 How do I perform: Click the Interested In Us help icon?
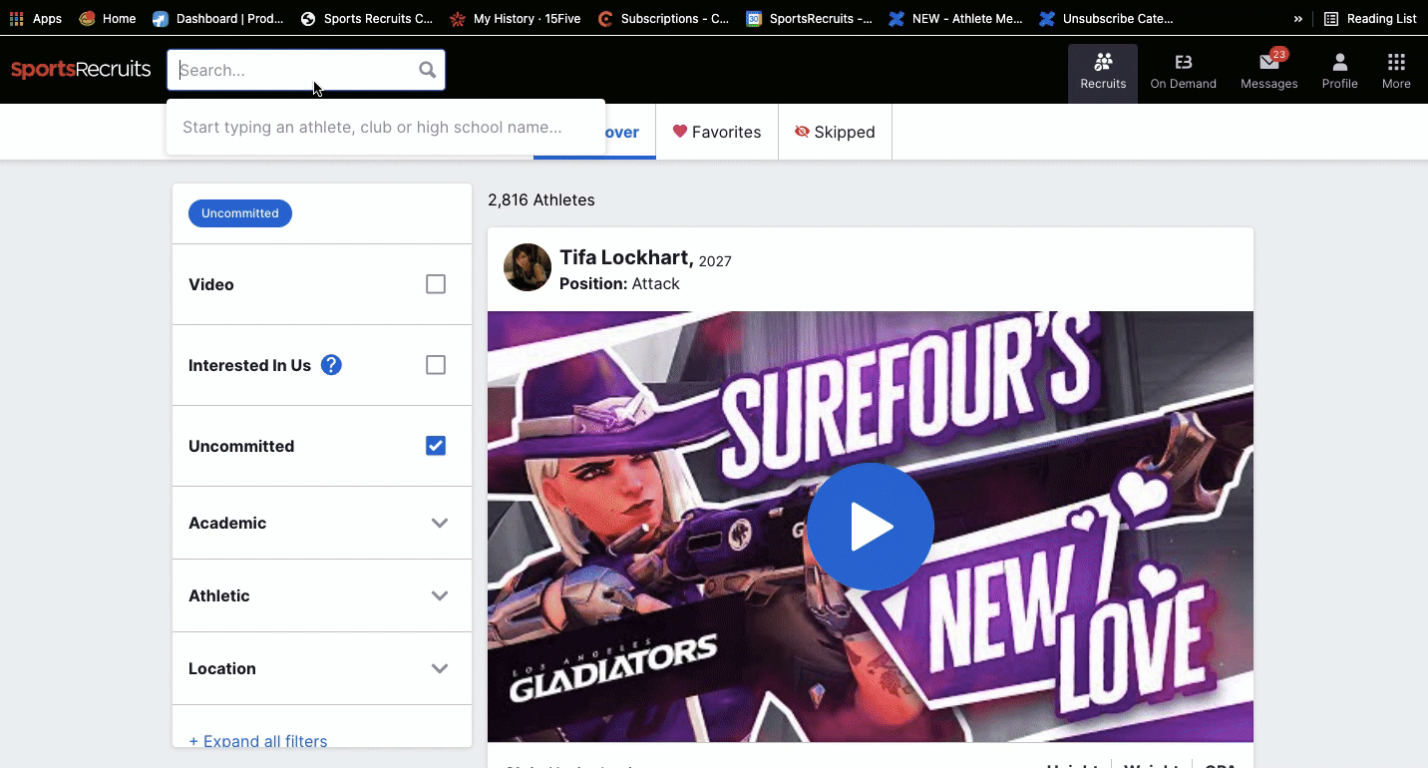coord(331,365)
